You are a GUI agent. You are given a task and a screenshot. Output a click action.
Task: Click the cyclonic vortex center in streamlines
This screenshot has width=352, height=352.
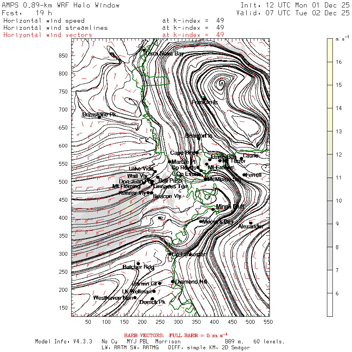point(221,83)
